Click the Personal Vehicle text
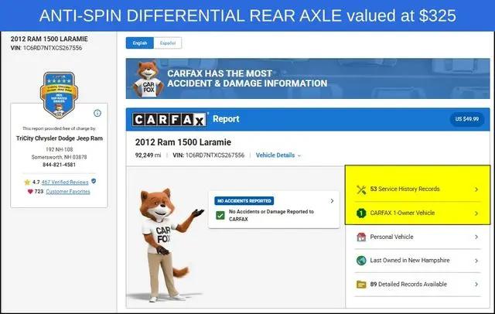This screenshot has width=495, height=314. (x=391, y=237)
